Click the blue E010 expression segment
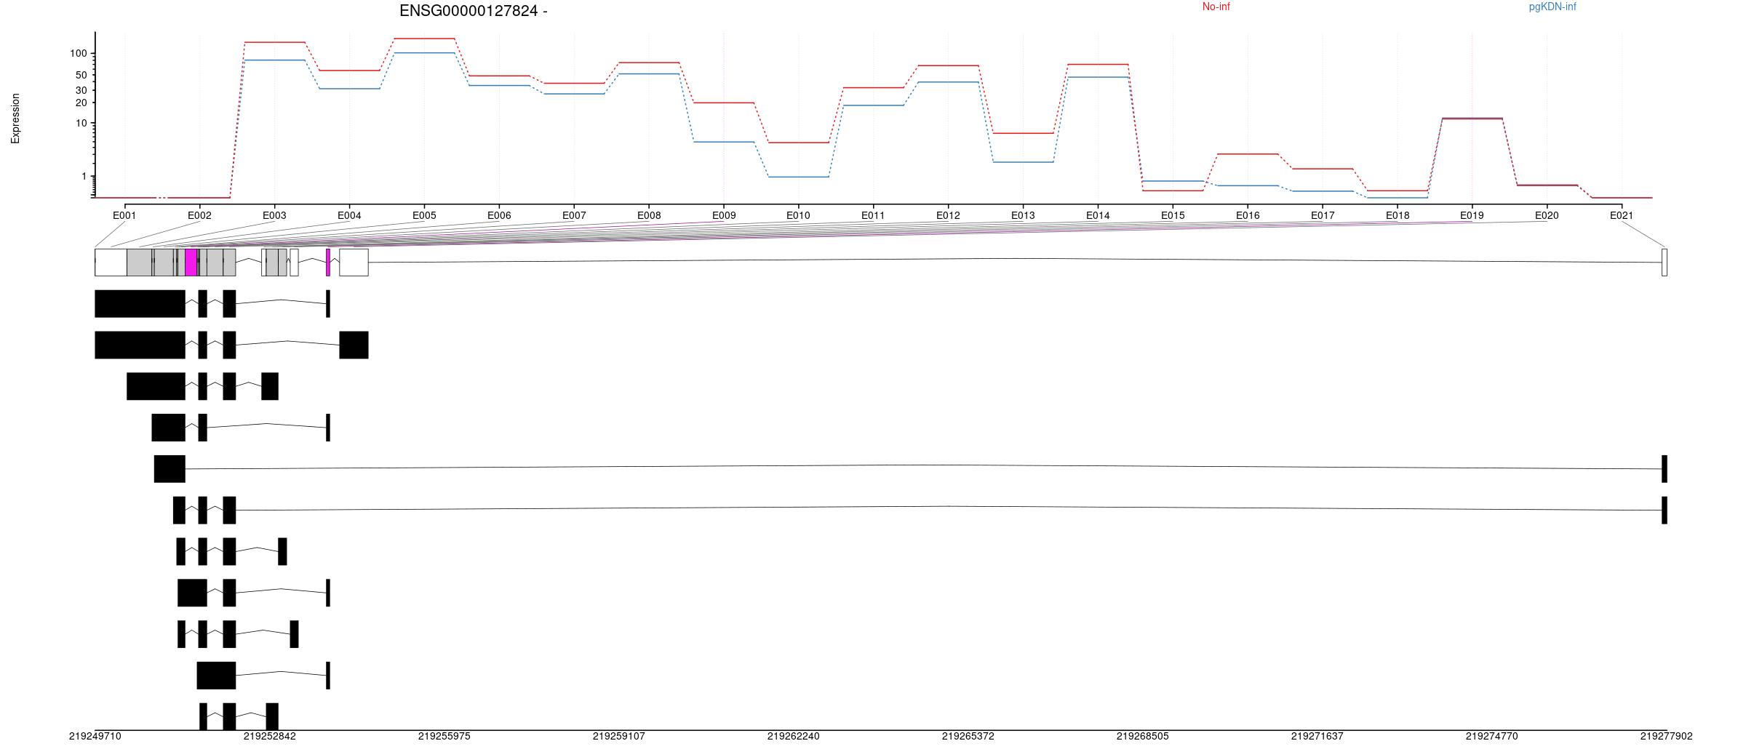The image size is (1746, 749). pos(799,177)
